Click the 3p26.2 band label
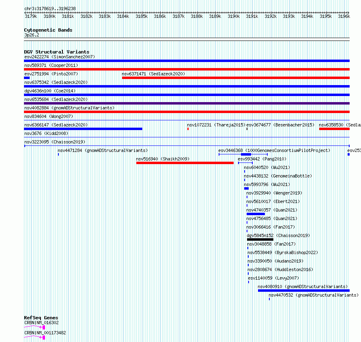 tap(32, 35)
